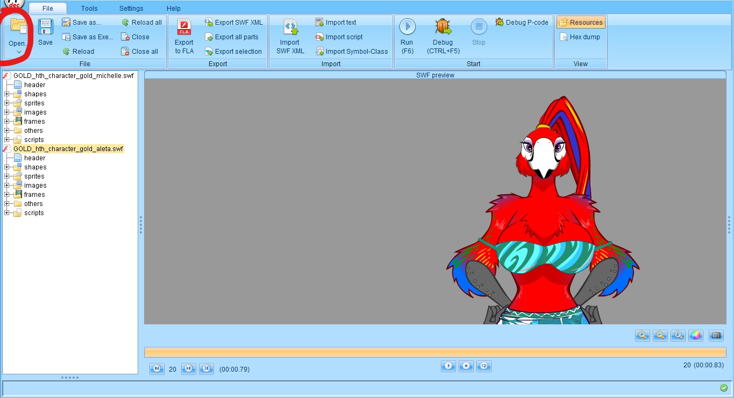Click the green status check icon

click(x=724, y=388)
